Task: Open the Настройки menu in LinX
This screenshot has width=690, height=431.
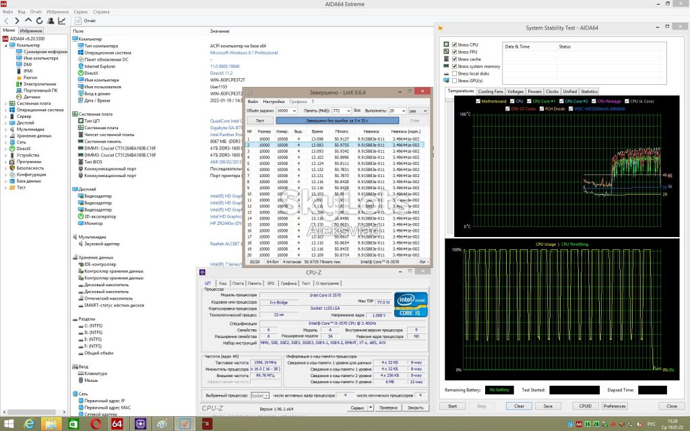Action: (x=274, y=102)
